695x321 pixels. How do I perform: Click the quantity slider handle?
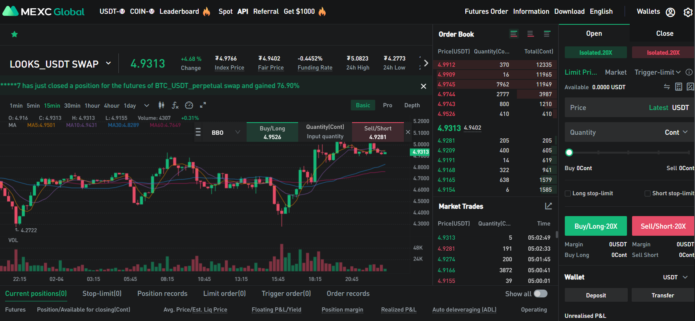(x=569, y=152)
